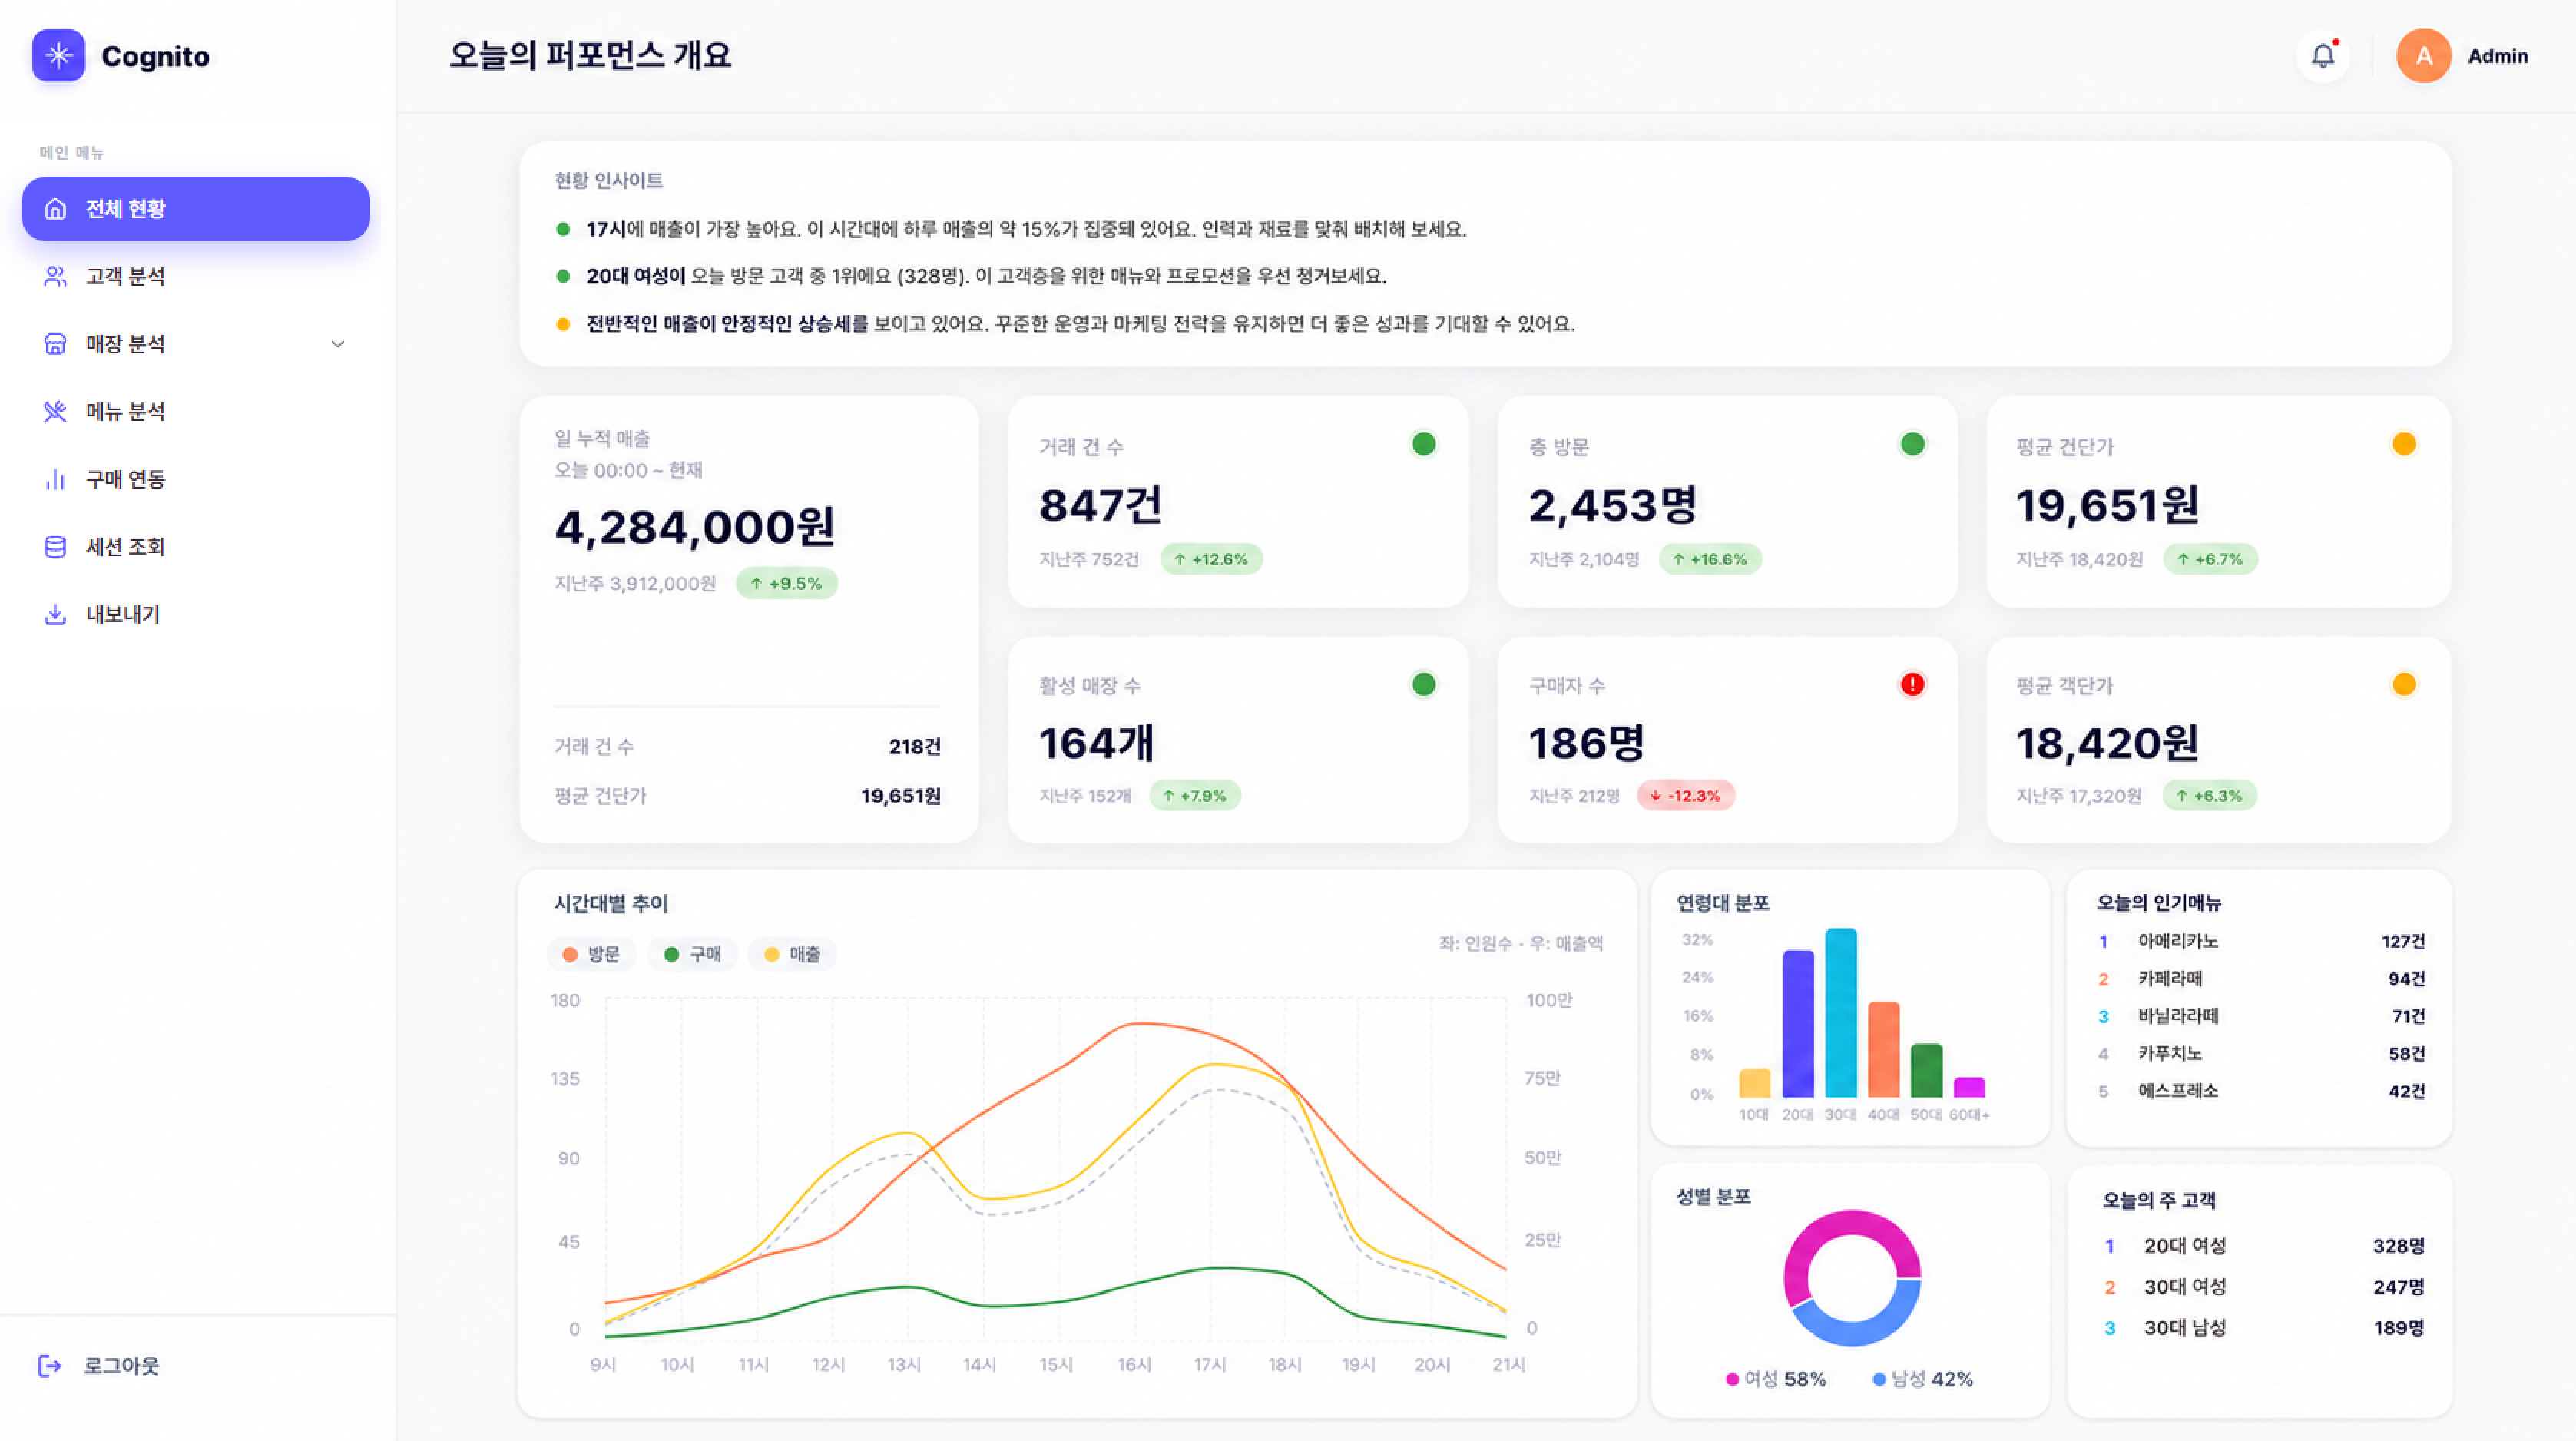Click the home icon beside 전체 현황
Image resolution: width=2576 pixels, height=1441 pixels.
click(x=56, y=209)
